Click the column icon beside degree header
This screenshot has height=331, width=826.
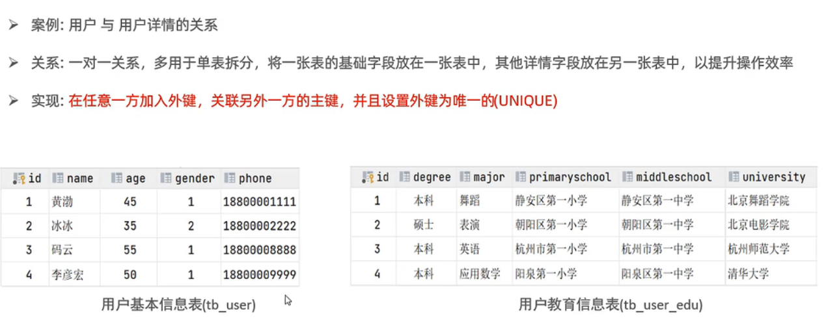(405, 177)
